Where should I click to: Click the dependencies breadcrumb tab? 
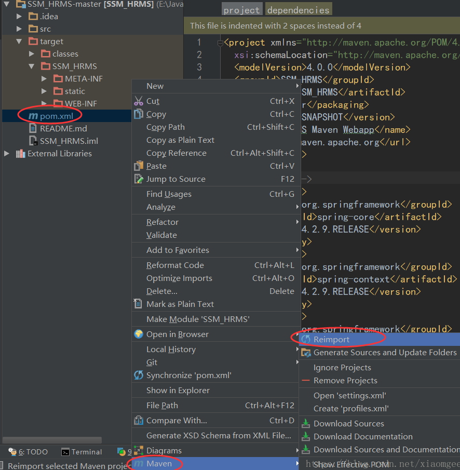pyautogui.click(x=299, y=10)
